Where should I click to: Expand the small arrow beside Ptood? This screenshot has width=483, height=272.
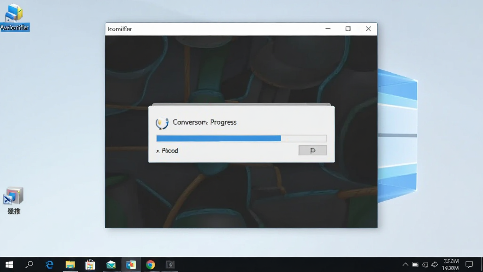coord(158,151)
